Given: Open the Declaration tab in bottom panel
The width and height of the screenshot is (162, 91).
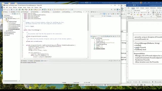Looking at the screenshot, I should click(37, 61).
